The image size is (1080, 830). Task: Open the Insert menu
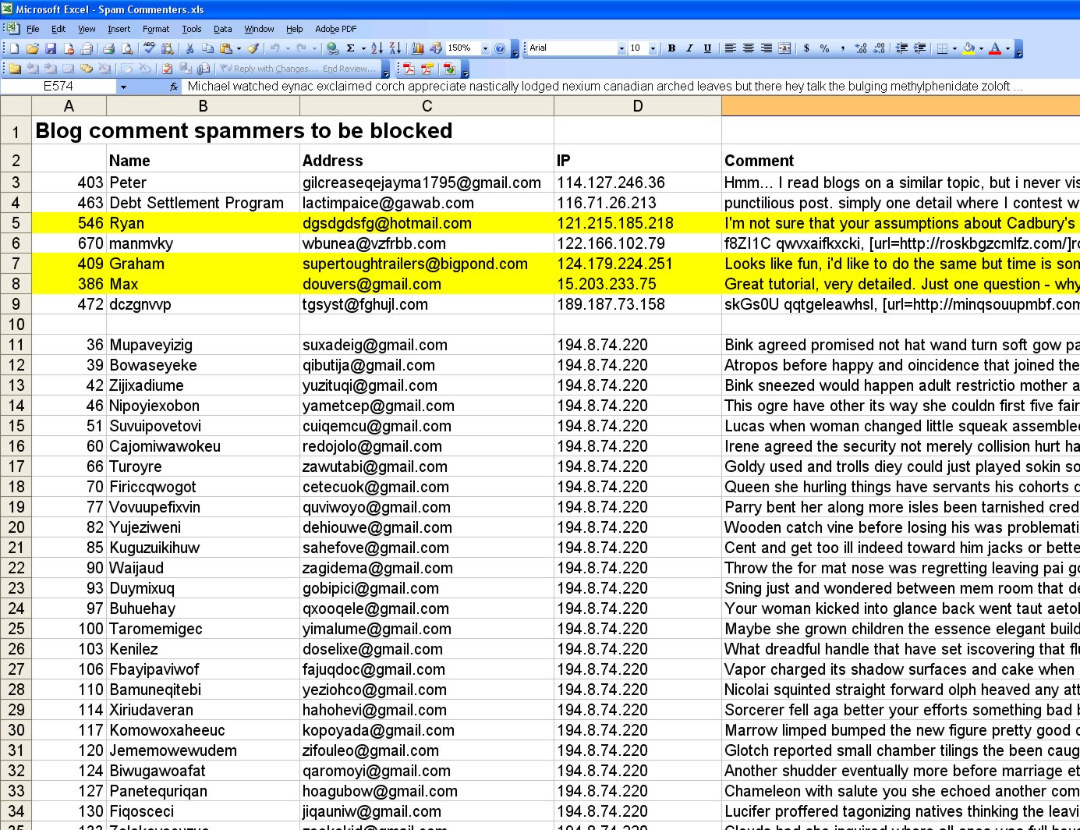click(x=119, y=29)
